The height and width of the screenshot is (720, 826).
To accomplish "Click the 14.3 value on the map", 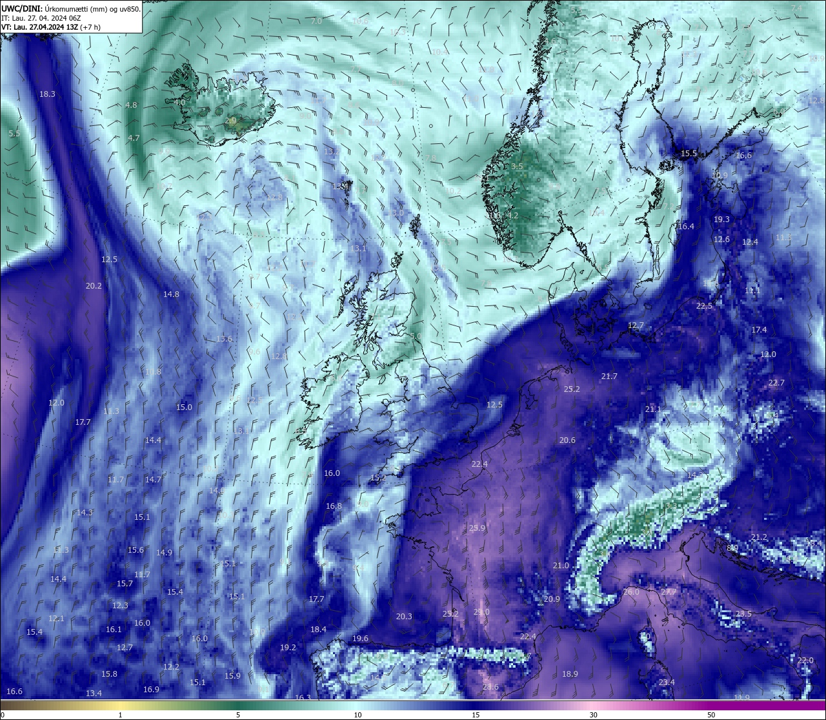I will (85, 512).
